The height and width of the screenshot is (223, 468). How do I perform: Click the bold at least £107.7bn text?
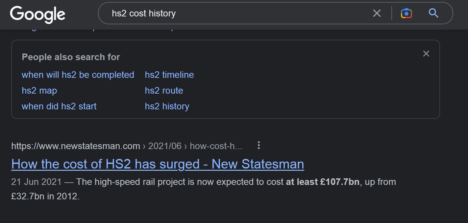(x=322, y=182)
